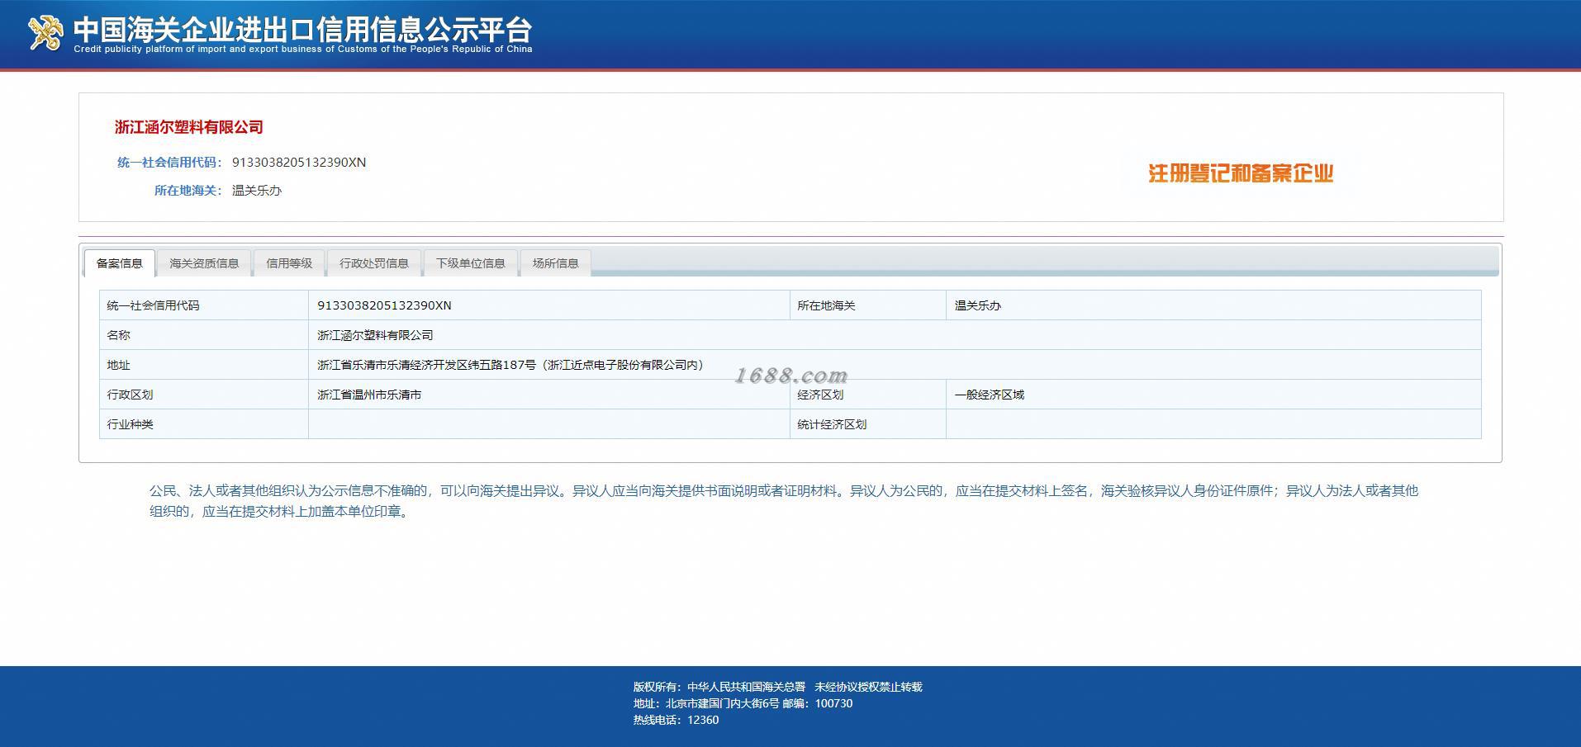Click the 统计经济区划 label cell
1581x747 pixels.
(868, 424)
